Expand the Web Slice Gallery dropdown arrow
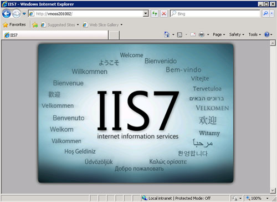Viewport: 277px width, 202px height. coord(121,24)
